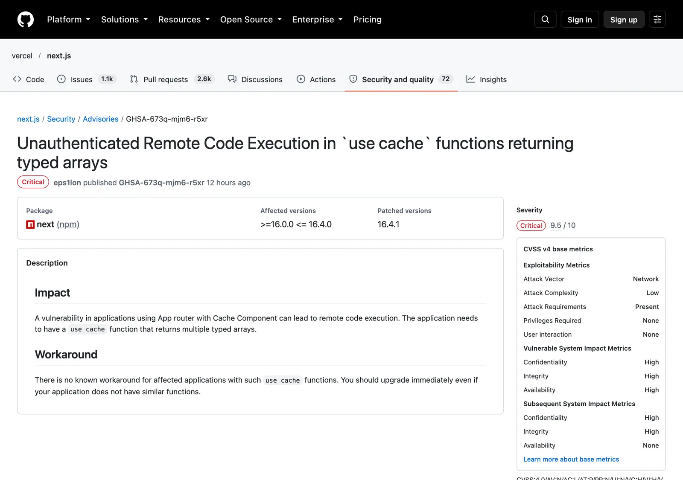Click the next.js breadcrumb link
683x480 pixels.
(x=28, y=119)
